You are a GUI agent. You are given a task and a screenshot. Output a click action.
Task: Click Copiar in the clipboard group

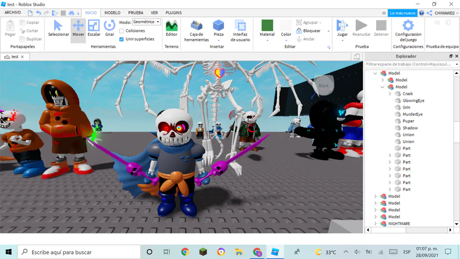pos(29,23)
